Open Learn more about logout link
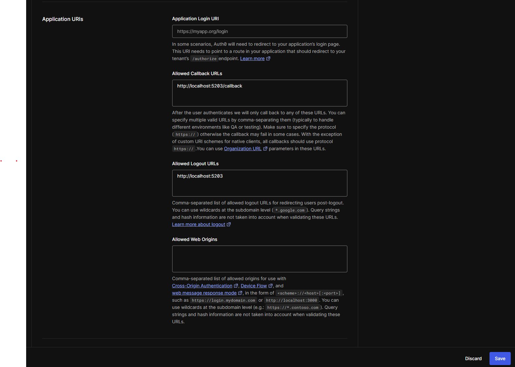This screenshot has height=367, width=515. 199,224
